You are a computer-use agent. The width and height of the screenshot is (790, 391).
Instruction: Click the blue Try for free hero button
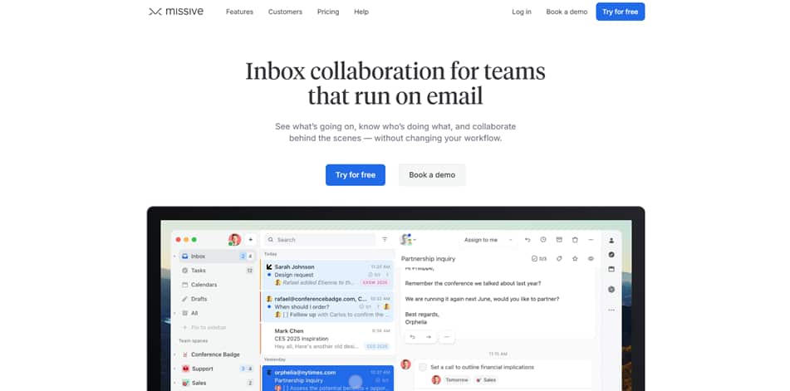(x=355, y=175)
